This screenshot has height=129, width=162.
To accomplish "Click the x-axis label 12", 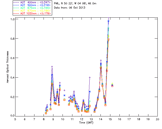I will pyautogui.click(x=82, y=119).
